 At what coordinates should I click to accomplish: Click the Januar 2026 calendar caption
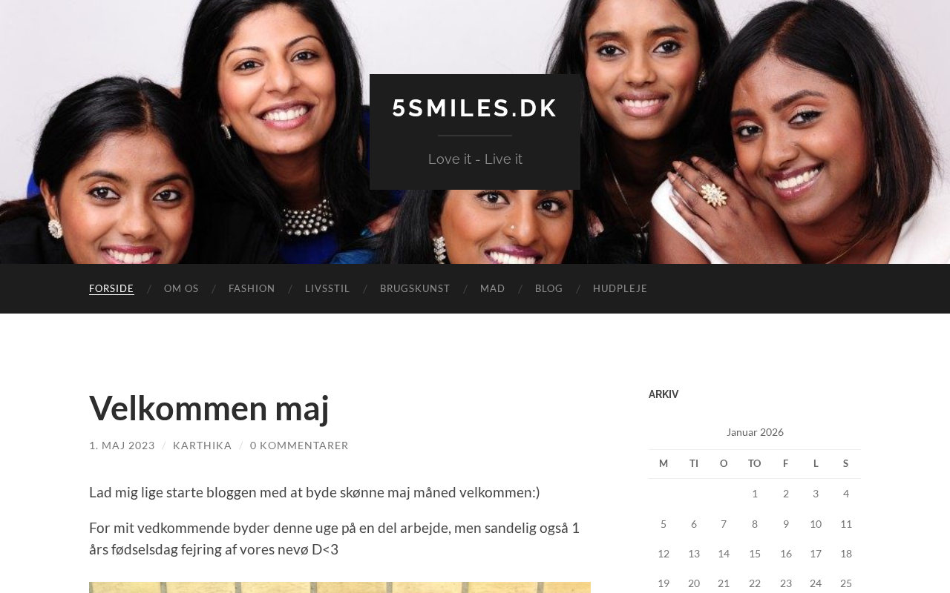pos(755,432)
